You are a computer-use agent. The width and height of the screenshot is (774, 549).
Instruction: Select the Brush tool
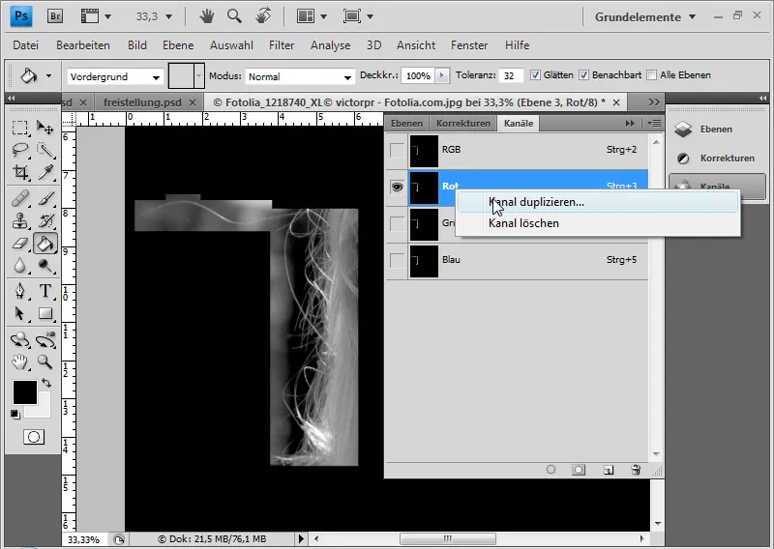click(45, 199)
